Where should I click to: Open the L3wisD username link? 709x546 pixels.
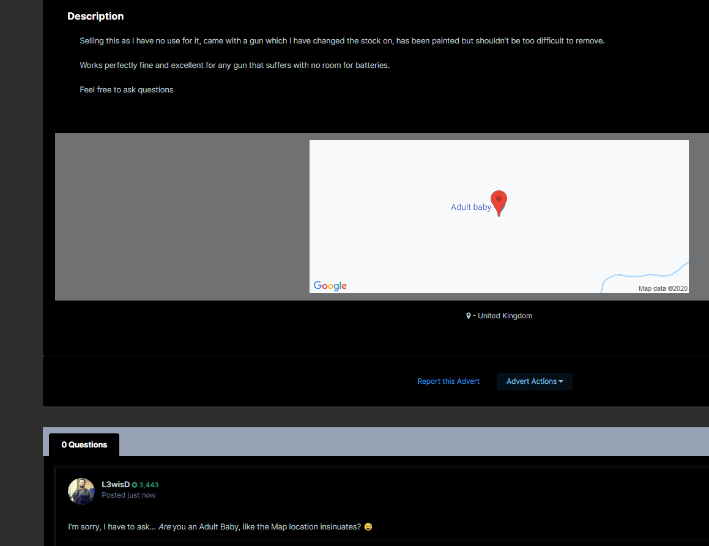[x=116, y=484]
